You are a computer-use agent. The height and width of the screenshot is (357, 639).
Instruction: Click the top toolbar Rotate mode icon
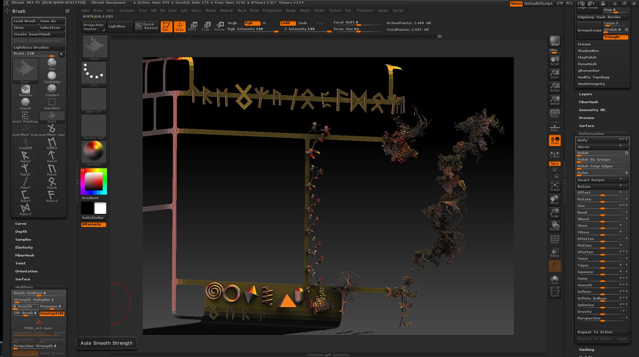219,26
